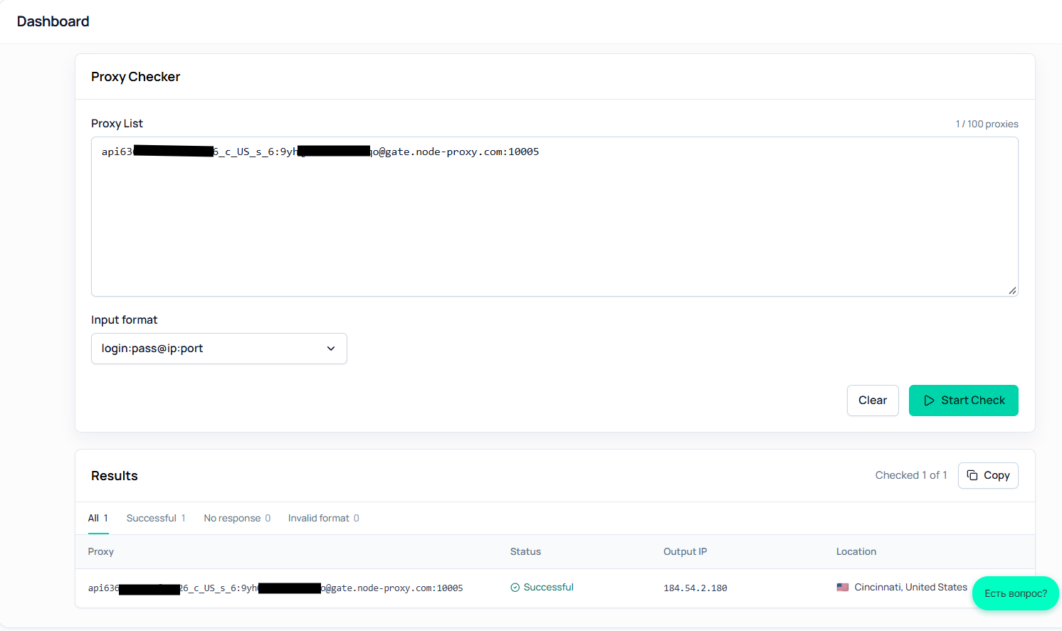Click the Proxy column header

point(101,551)
